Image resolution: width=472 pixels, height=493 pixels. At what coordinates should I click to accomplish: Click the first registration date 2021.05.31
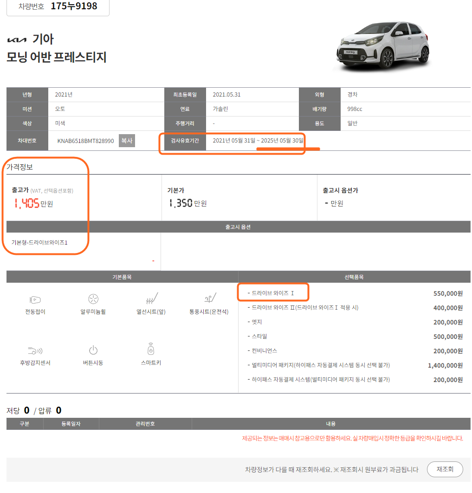[x=226, y=95]
